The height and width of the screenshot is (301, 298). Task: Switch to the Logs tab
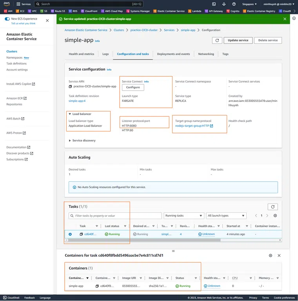click(x=105, y=54)
